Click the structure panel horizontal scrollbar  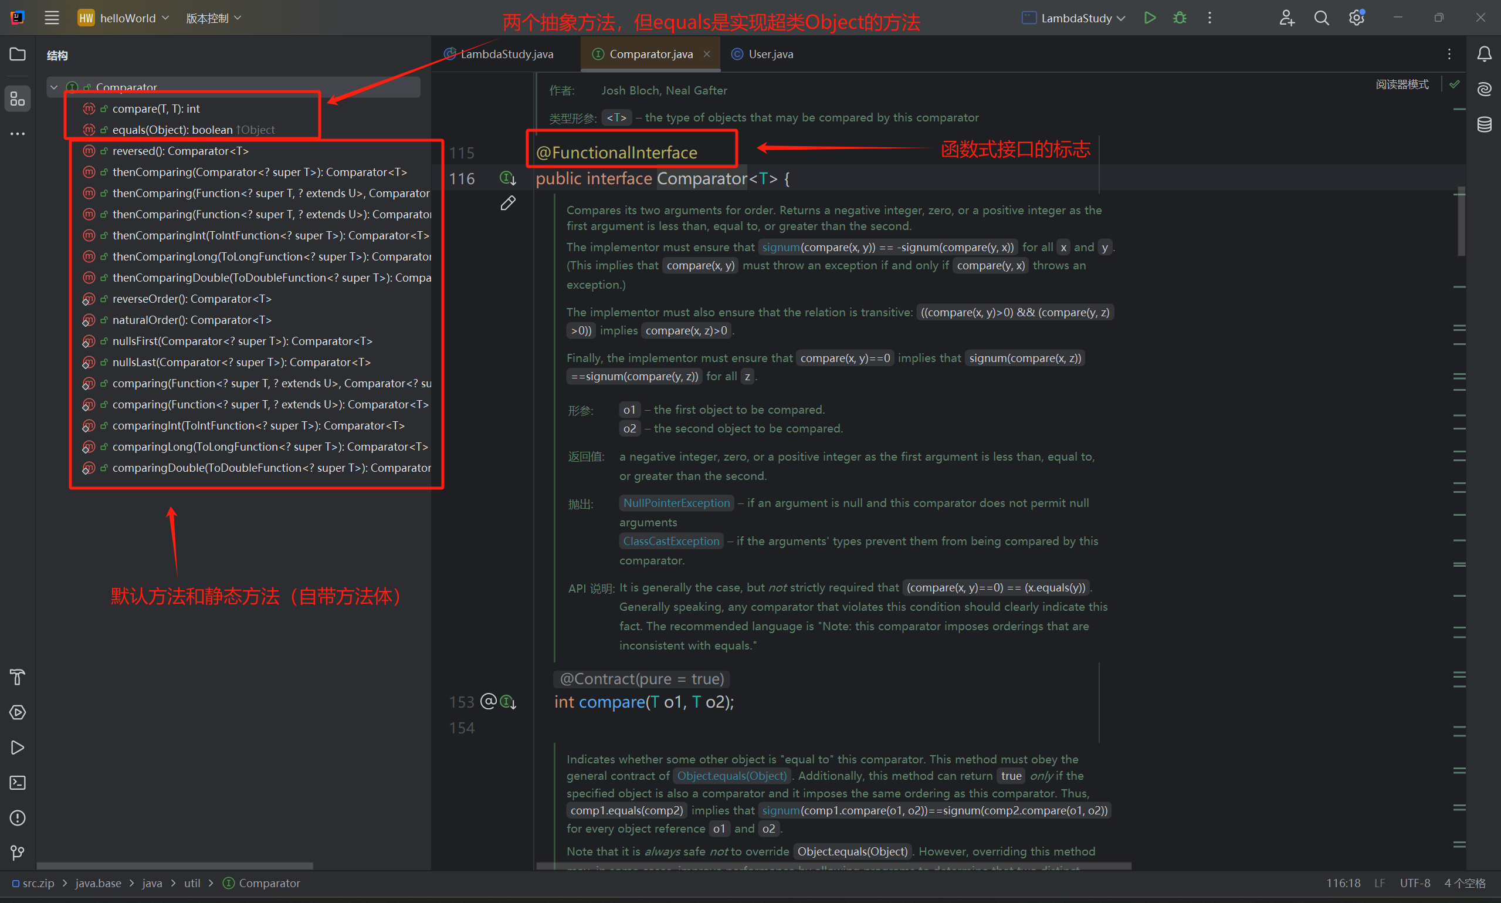[175, 865]
